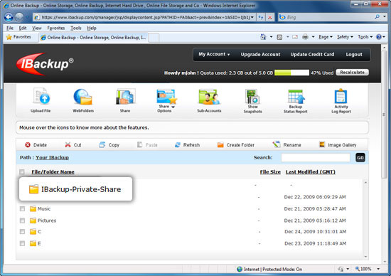Click the Stop loading X button

pyautogui.click(x=270, y=17)
